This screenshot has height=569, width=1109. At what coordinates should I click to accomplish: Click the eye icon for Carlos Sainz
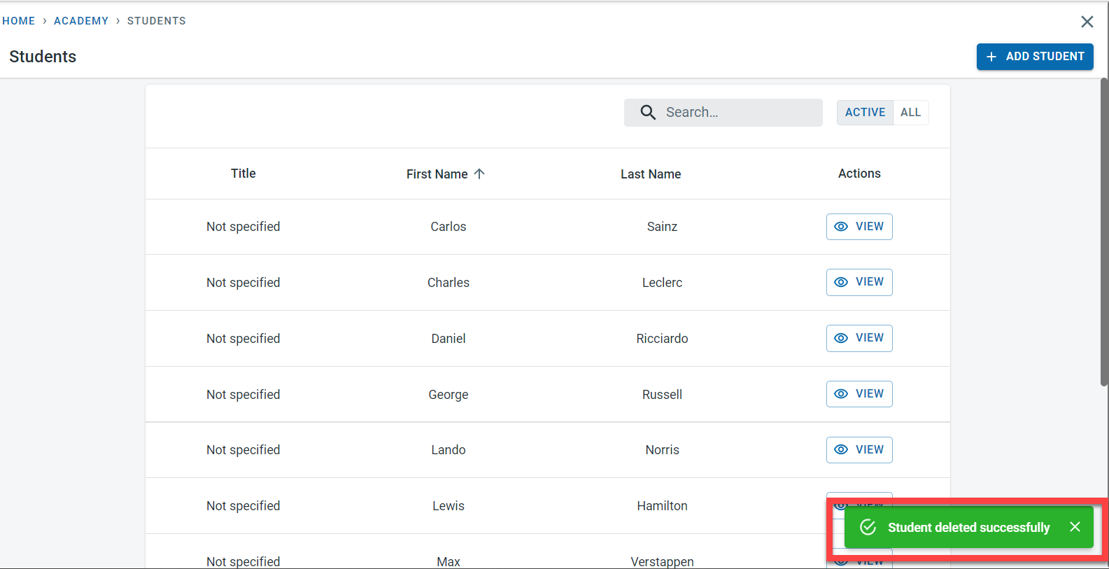tap(841, 227)
